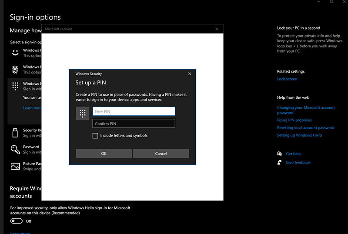The width and height of the screenshot is (348, 234).
Task: Select the Security Key option label
Action: click(x=32, y=130)
